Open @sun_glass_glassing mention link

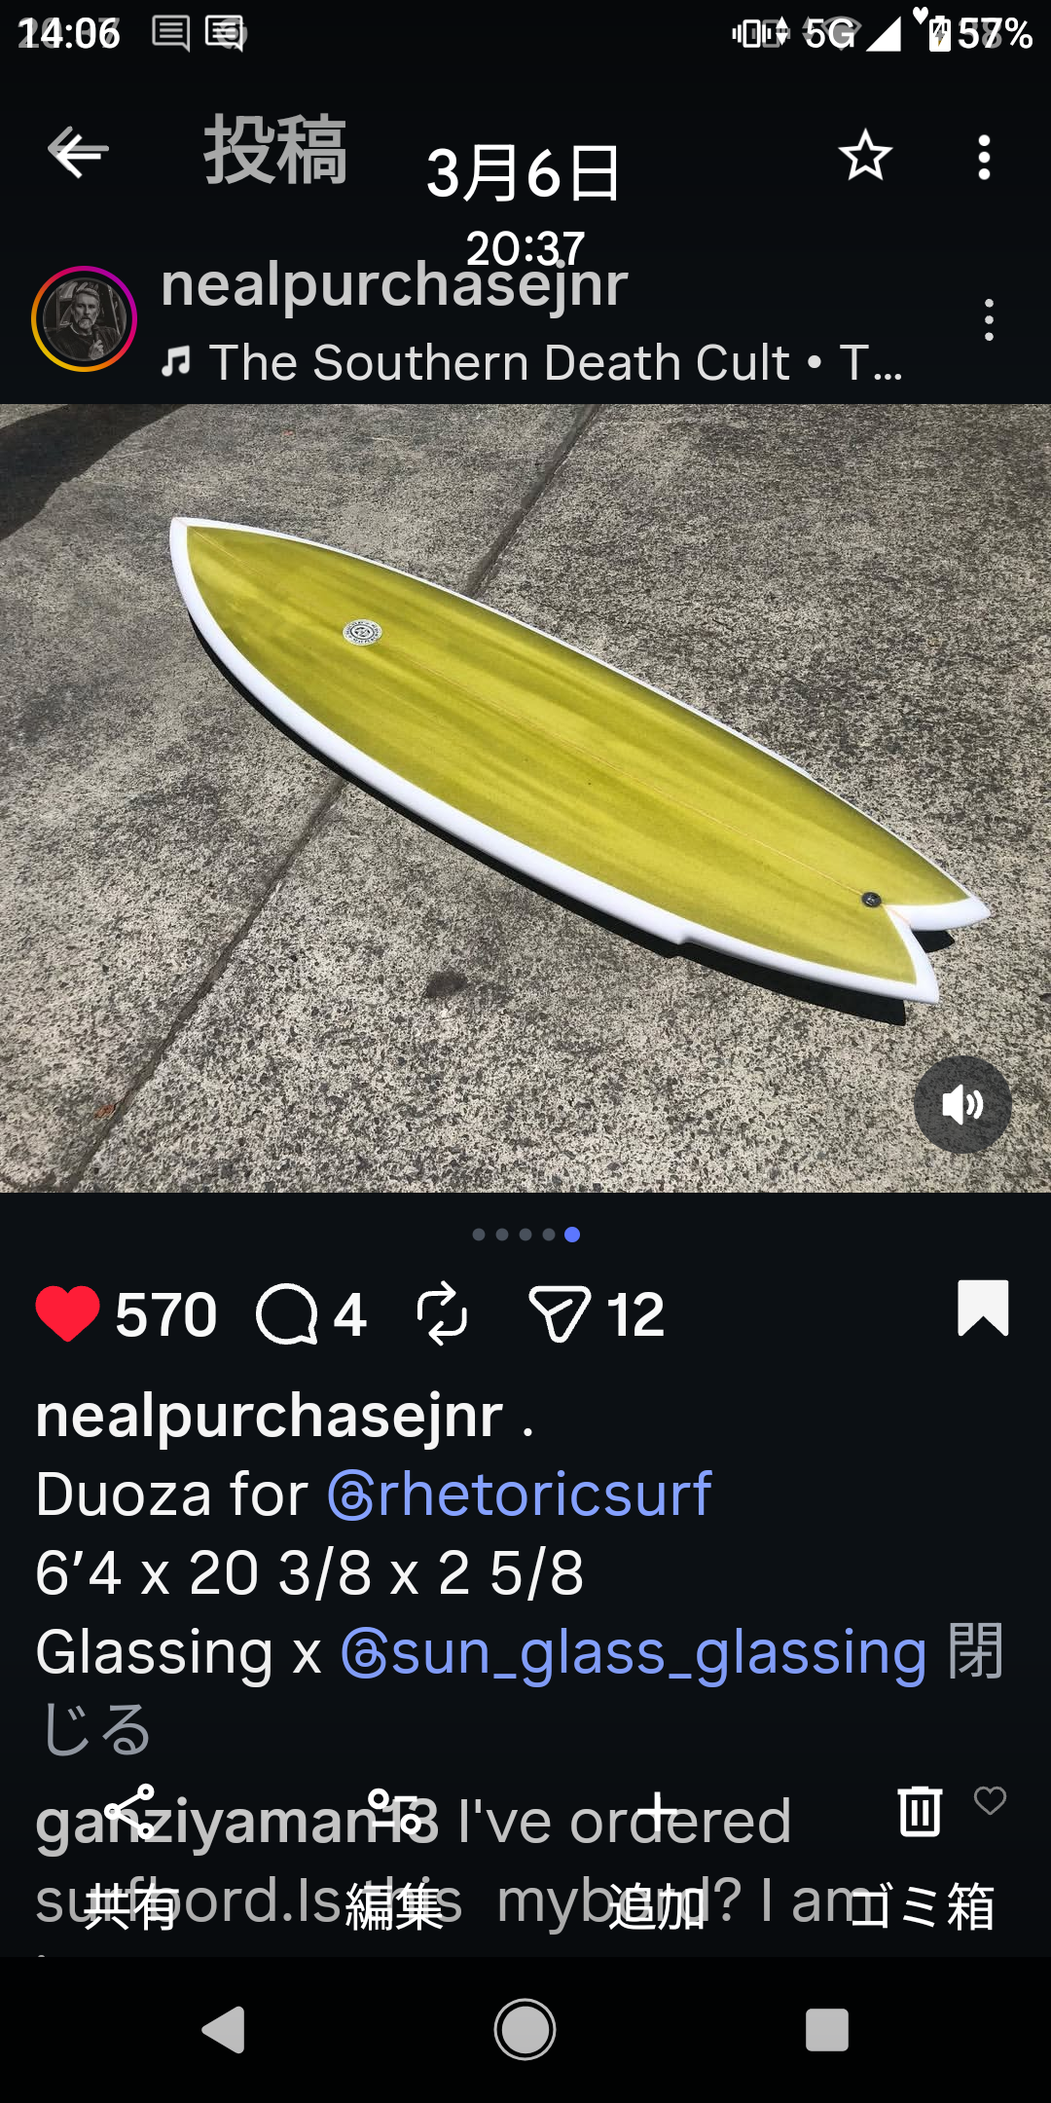tap(633, 1652)
